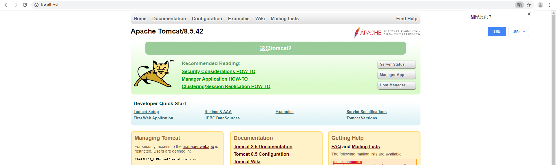Open Mailing Lists link in Getting Help

coord(366,147)
